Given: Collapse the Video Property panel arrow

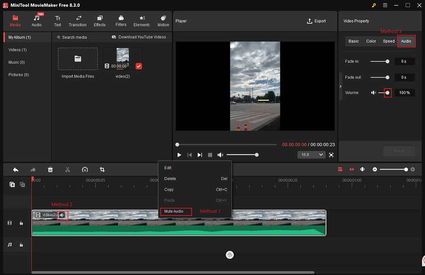Looking at the screenshot, I should 341,87.
